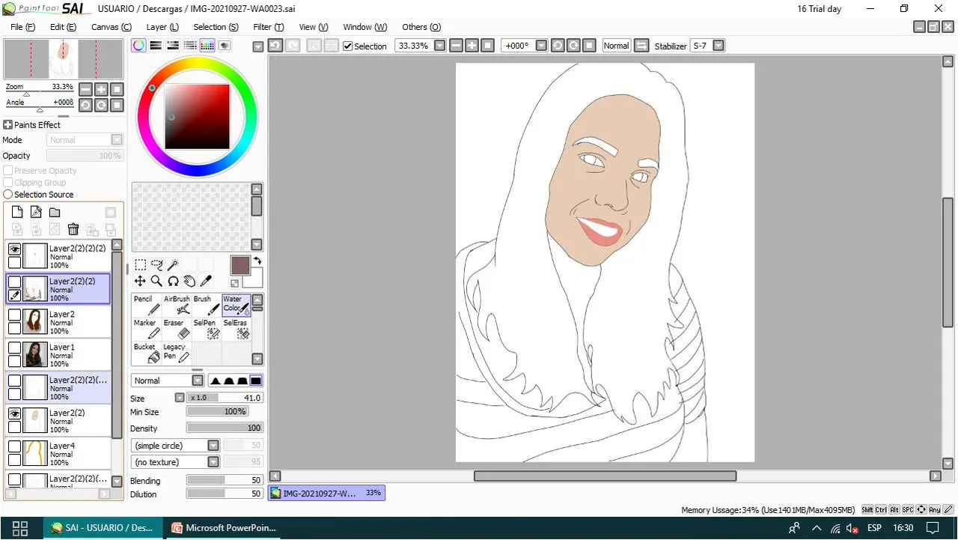Screen dimensions: 958x540
Task: Click the Blending slider bar
Action: click(x=225, y=480)
